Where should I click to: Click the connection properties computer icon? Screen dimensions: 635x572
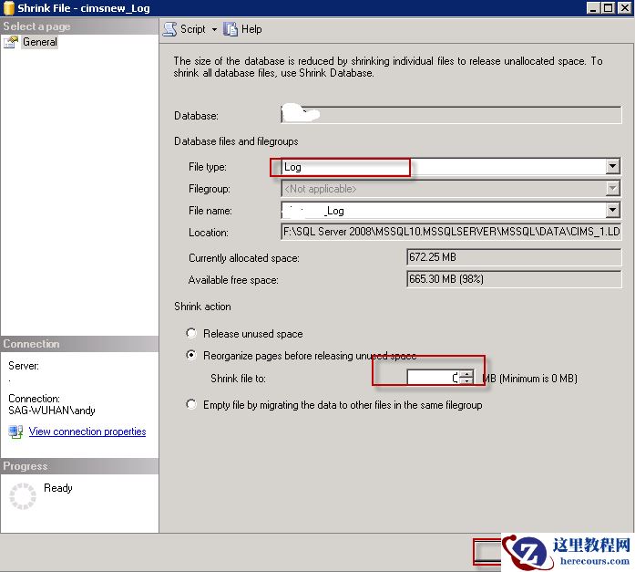point(15,432)
